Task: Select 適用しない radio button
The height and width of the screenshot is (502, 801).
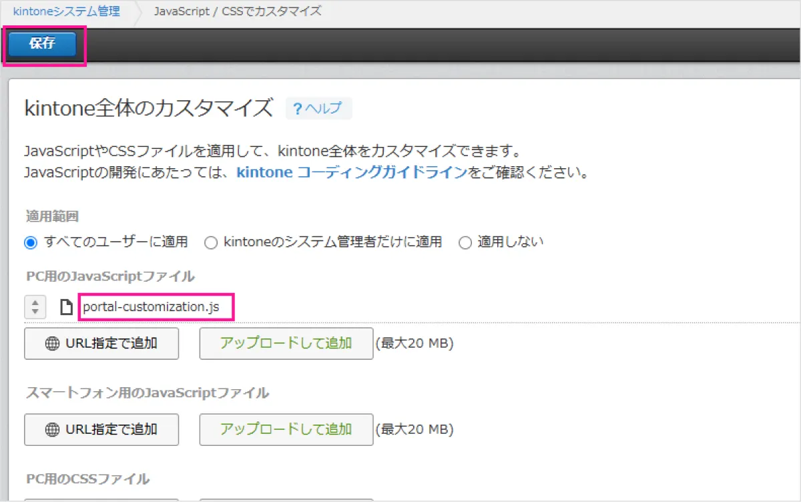Action: click(465, 243)
